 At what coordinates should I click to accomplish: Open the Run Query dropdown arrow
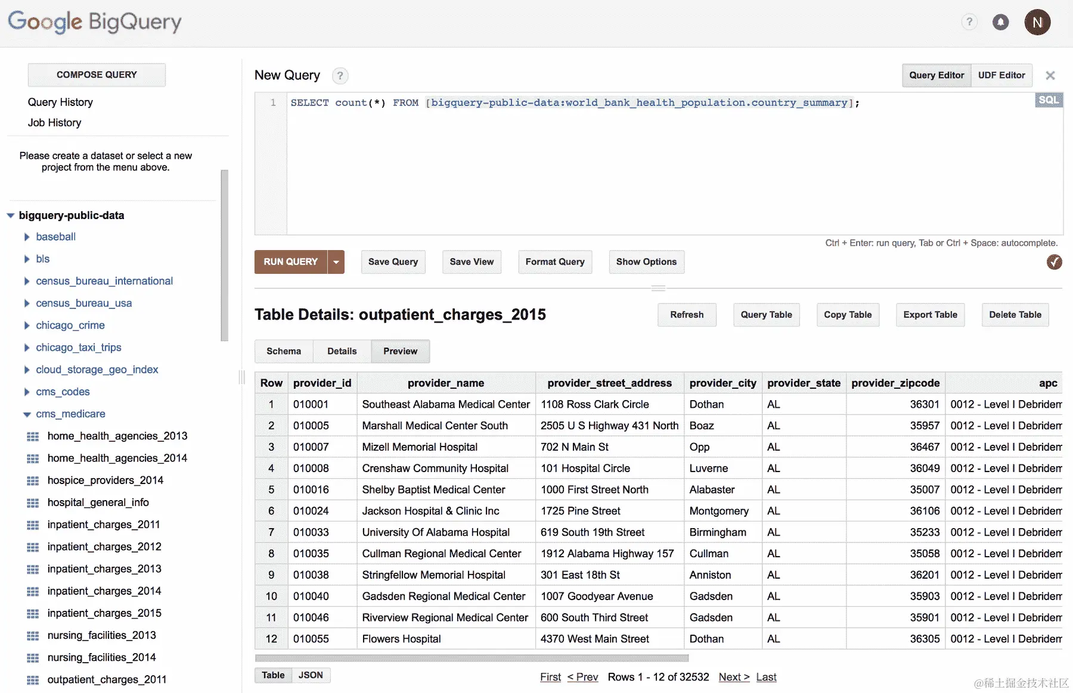tap(336, 262)
